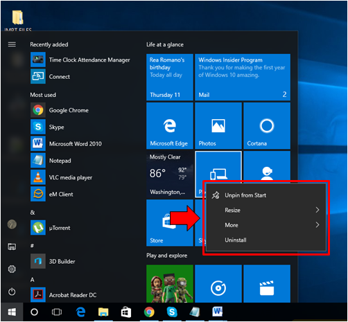Open the user account picture
The image size is (348, 322).
(12, 224)
